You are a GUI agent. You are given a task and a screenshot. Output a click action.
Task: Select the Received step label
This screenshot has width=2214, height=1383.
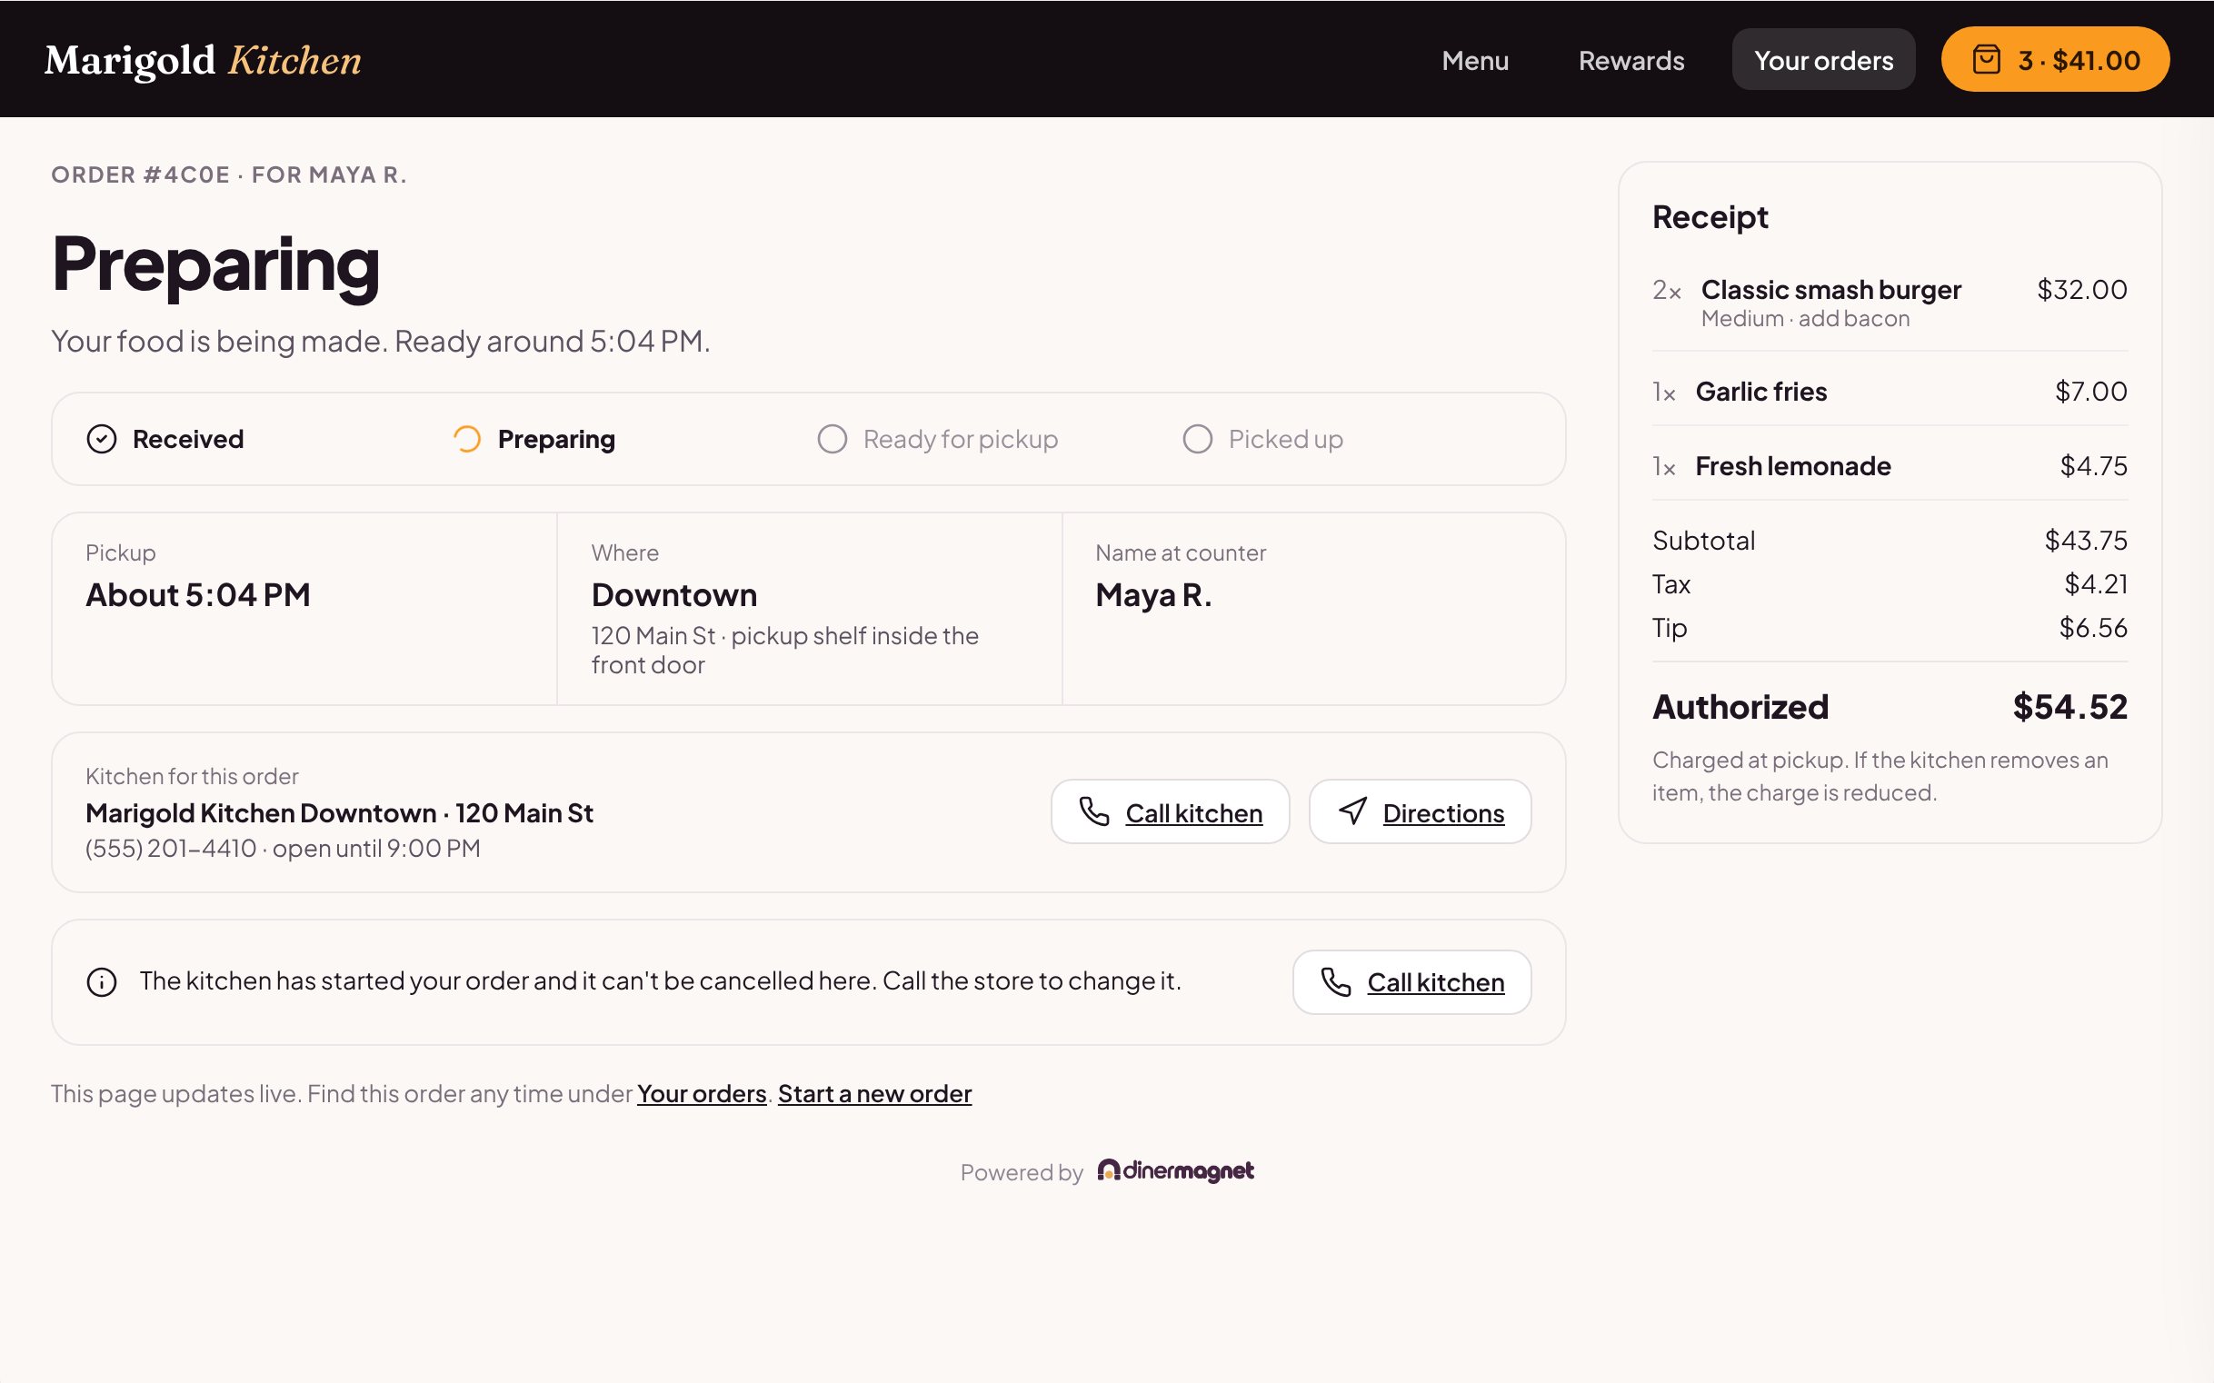[x=187, y=439]
